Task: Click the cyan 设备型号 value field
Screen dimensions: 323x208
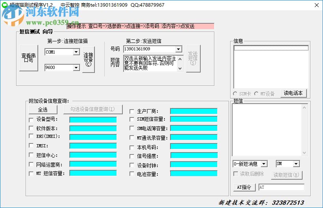Action: (x=93, y=120)
